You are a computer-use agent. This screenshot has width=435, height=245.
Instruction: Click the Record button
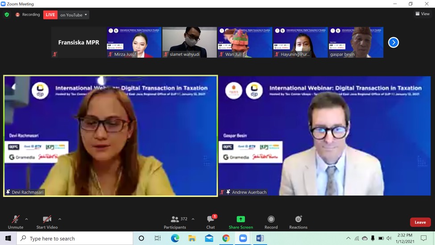(x=271, y=222)
